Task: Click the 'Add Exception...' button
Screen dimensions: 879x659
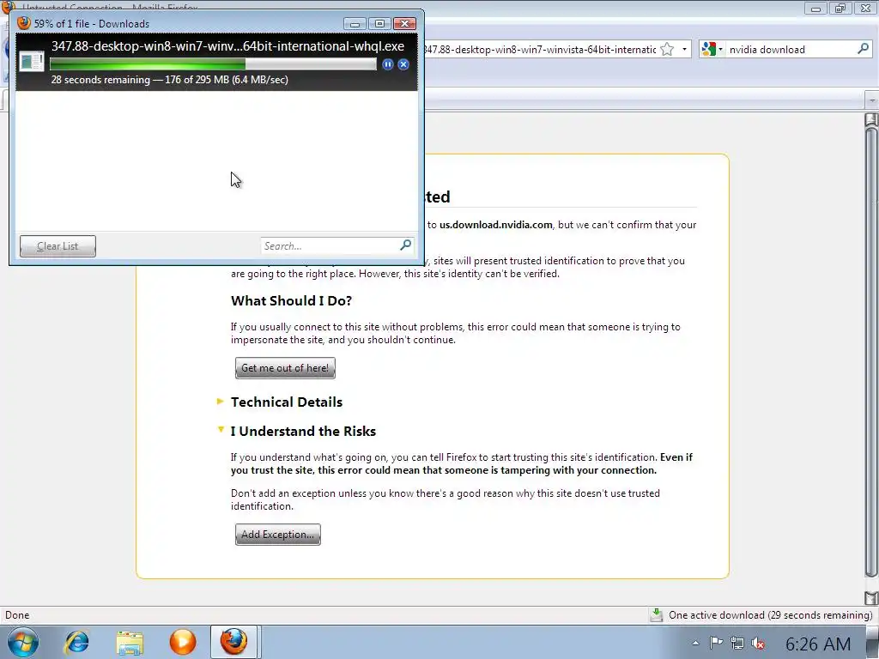Action: tap(278, 535)
